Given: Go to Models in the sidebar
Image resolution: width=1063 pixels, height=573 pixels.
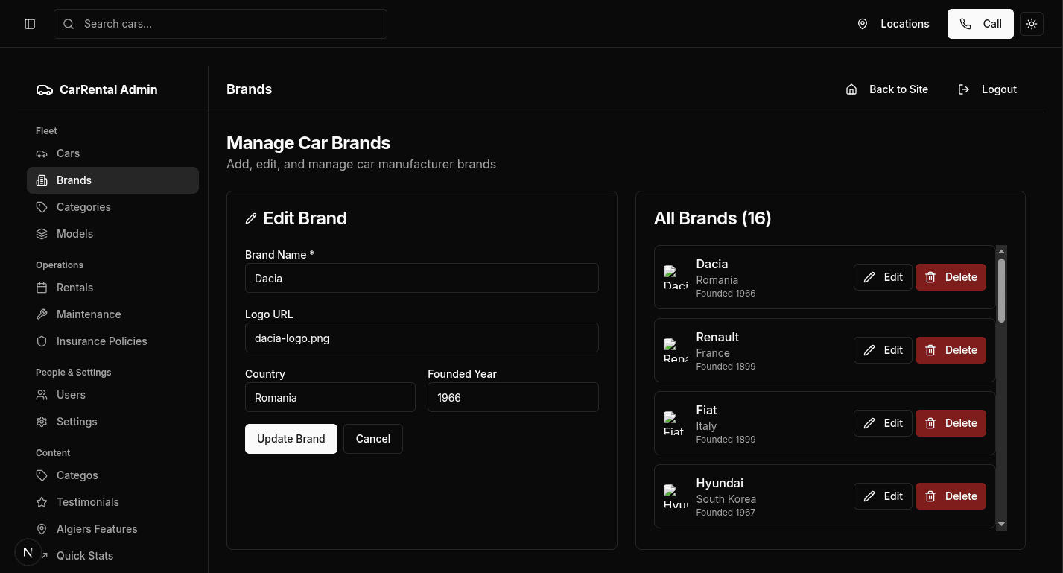Looking at the screenshot, I should coord(112,234).
